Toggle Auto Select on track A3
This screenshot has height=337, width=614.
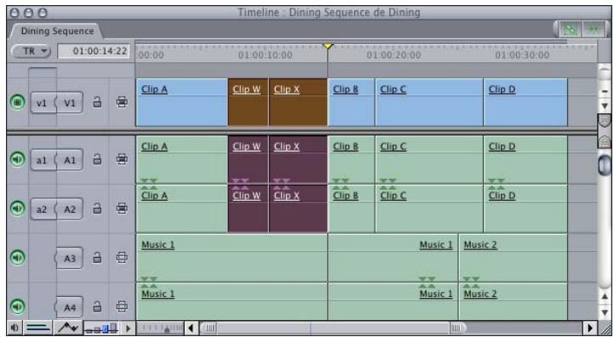coord(122,257)
